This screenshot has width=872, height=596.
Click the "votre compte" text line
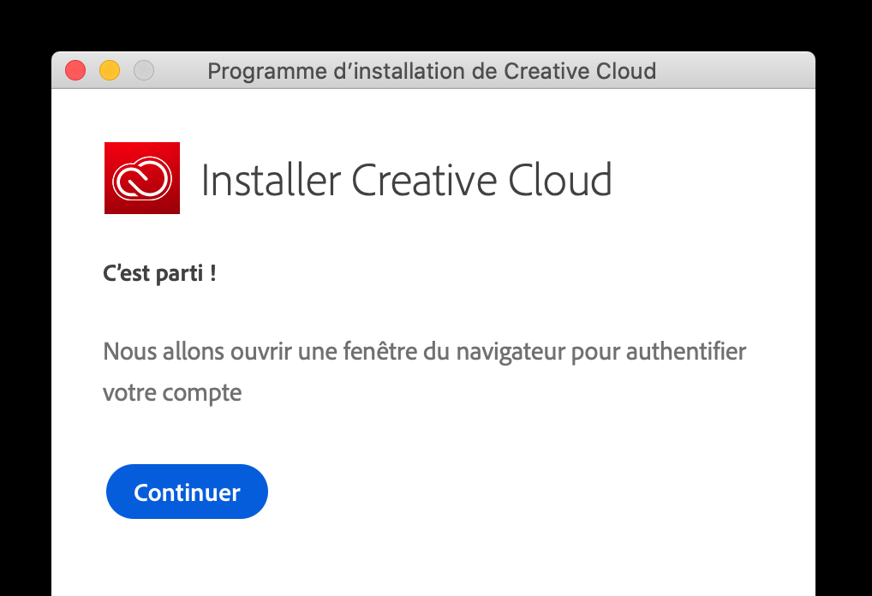[x=172, y=393]
